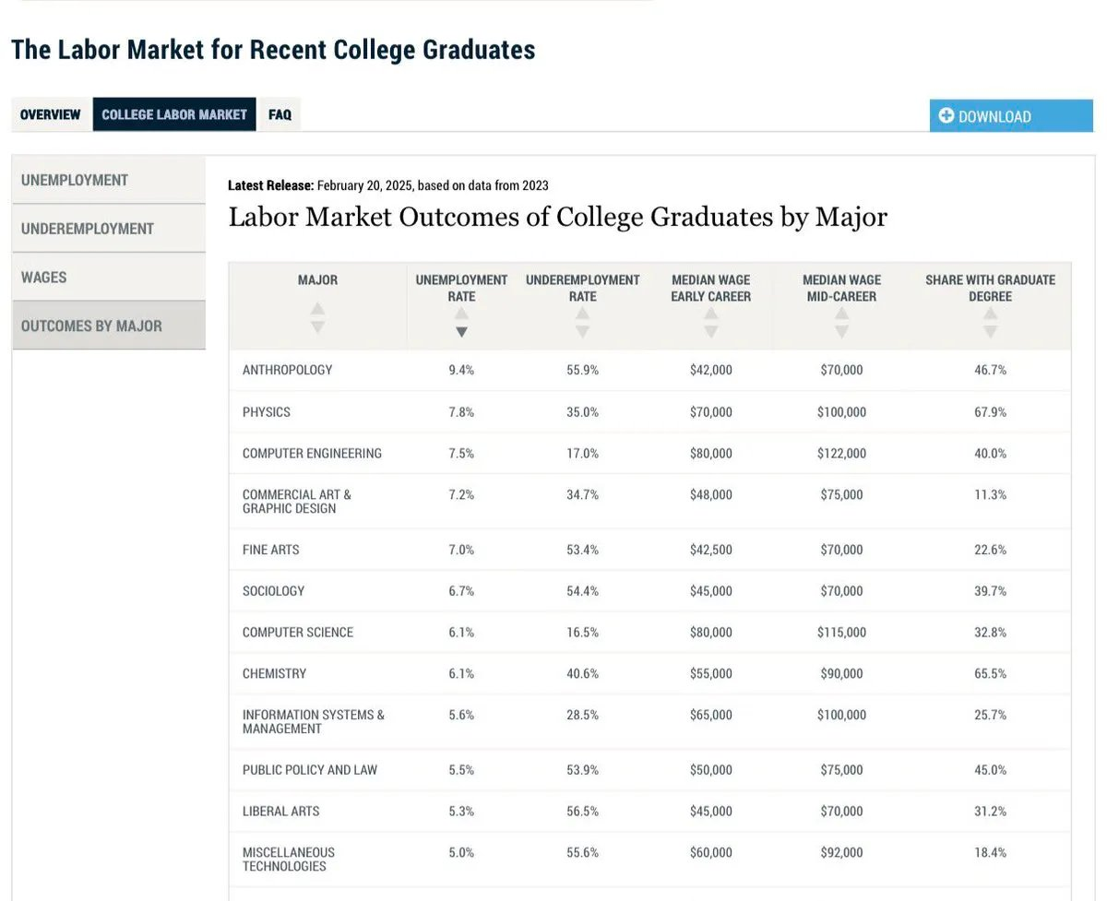This screenshot has width=1107, height=901.
Task: Click the Download button
Action: pyautogui.click(x=1011, y=116)
